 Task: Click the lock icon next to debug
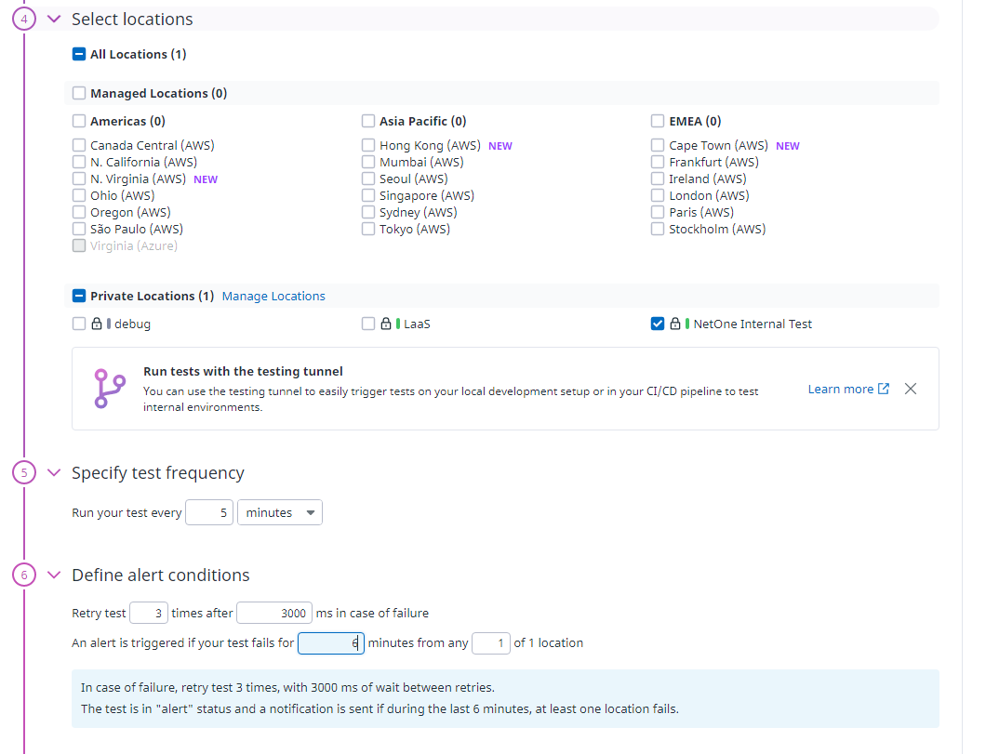[x=97, y=324]
